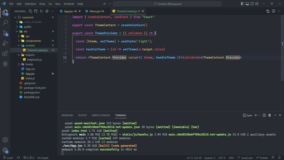Add a new terminal with plus icon
Viewport: 284px width, 160px height.
click(256, 116)
